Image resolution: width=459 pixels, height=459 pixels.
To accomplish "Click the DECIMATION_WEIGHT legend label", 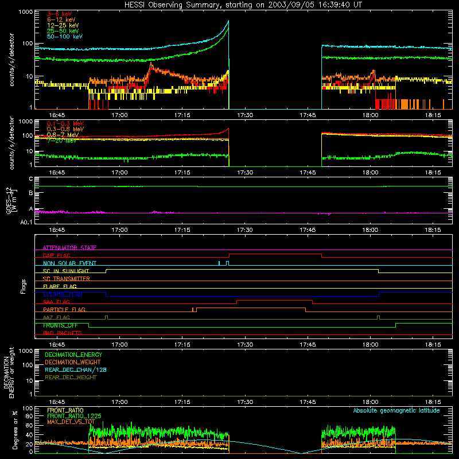I will (73, 362).
